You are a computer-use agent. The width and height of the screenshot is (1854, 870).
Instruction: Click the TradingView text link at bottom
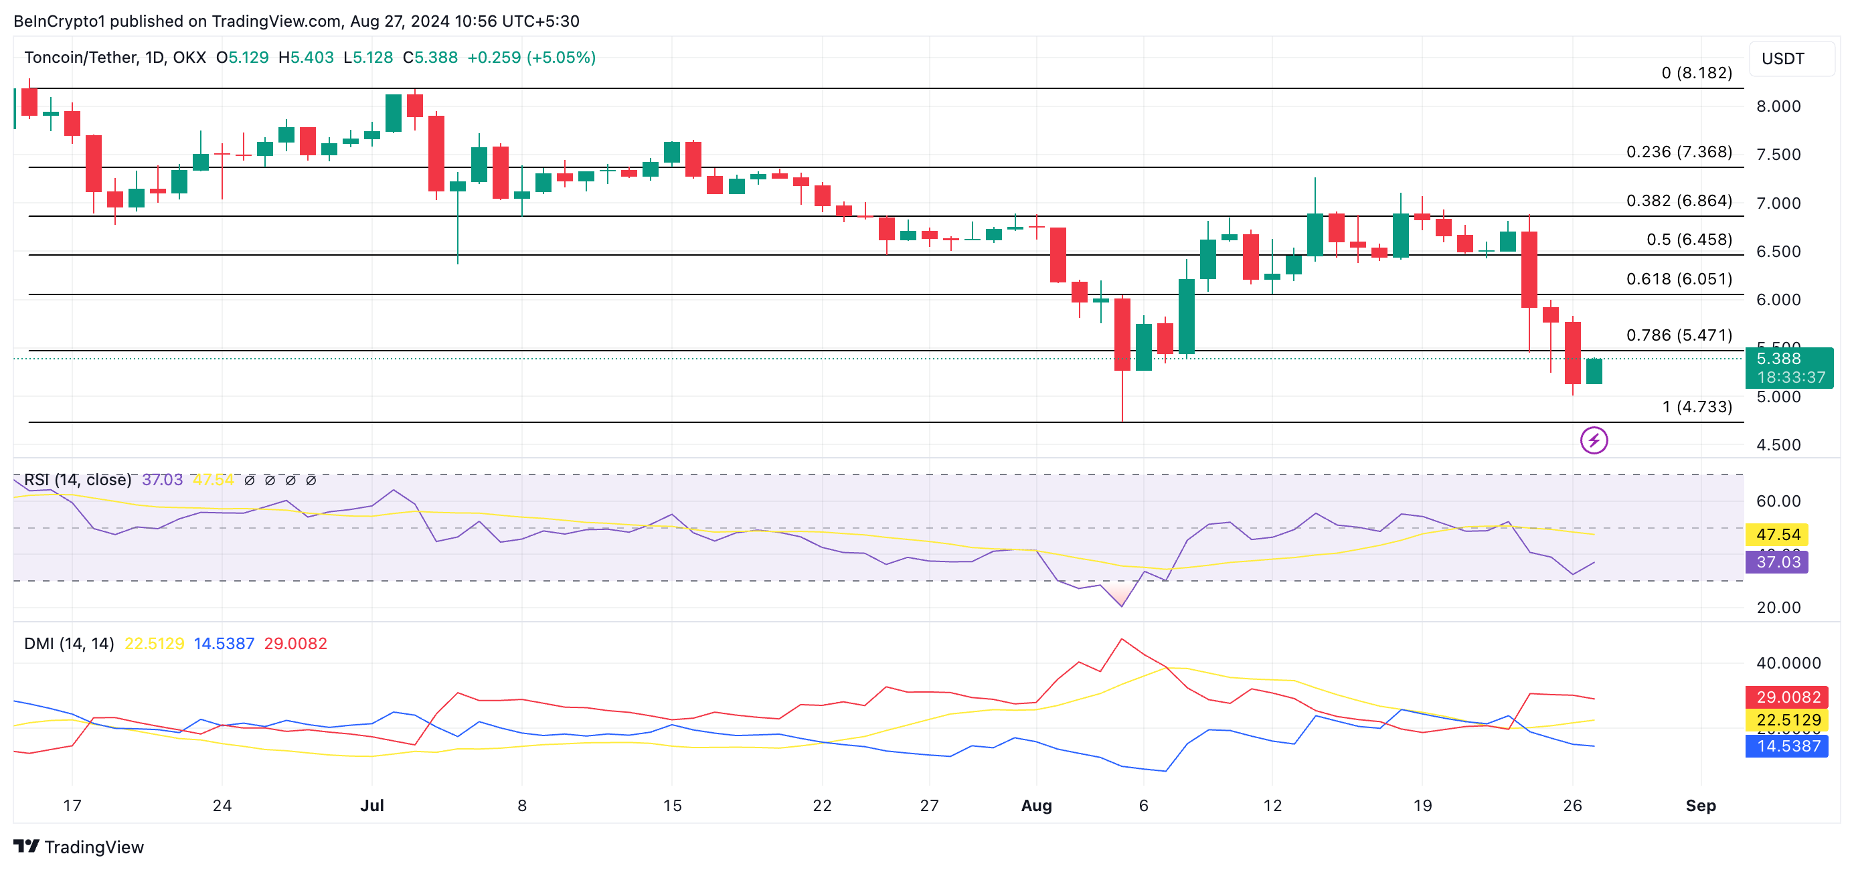click(94, 847)
